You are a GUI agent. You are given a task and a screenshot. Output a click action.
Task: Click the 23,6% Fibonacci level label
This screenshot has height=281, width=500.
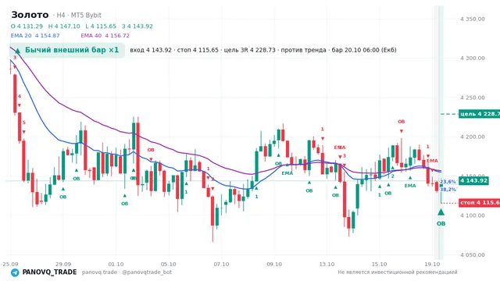[x=448, y=182]
